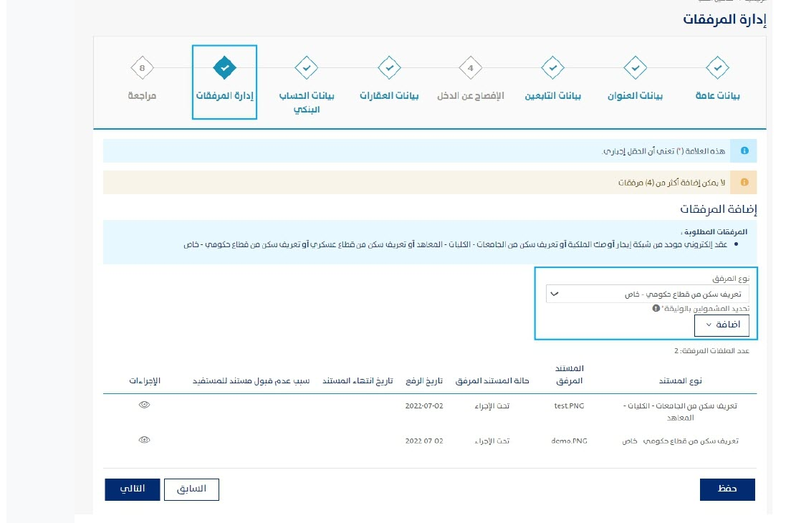Click the تعريف سكن من قطاع حكومي table cell
Viewport: 791px width, 523px height.
[680, 441]
